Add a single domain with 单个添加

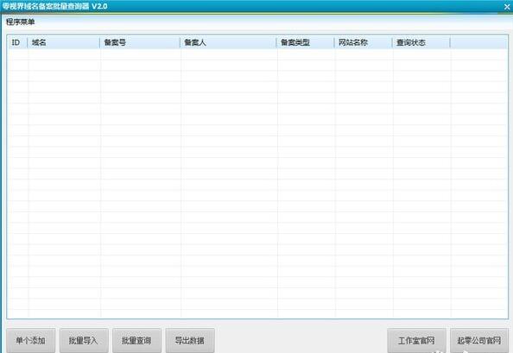(x=31, y=341)
